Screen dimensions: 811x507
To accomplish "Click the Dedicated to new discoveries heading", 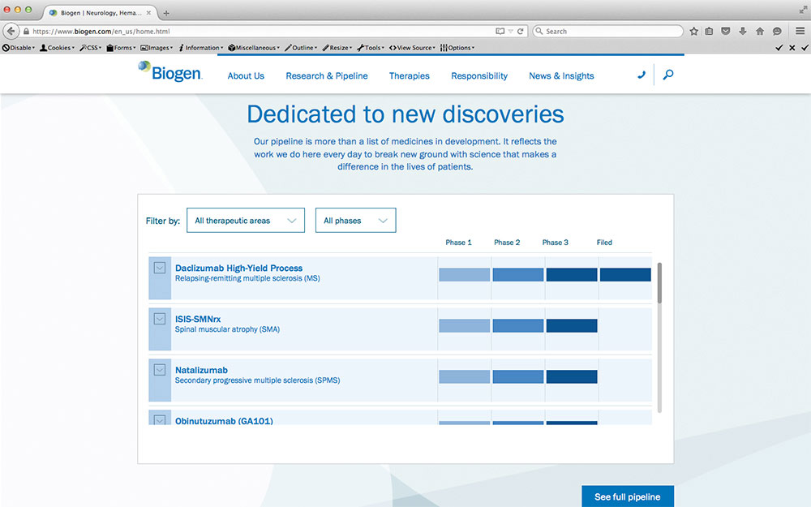I will 405,114.
